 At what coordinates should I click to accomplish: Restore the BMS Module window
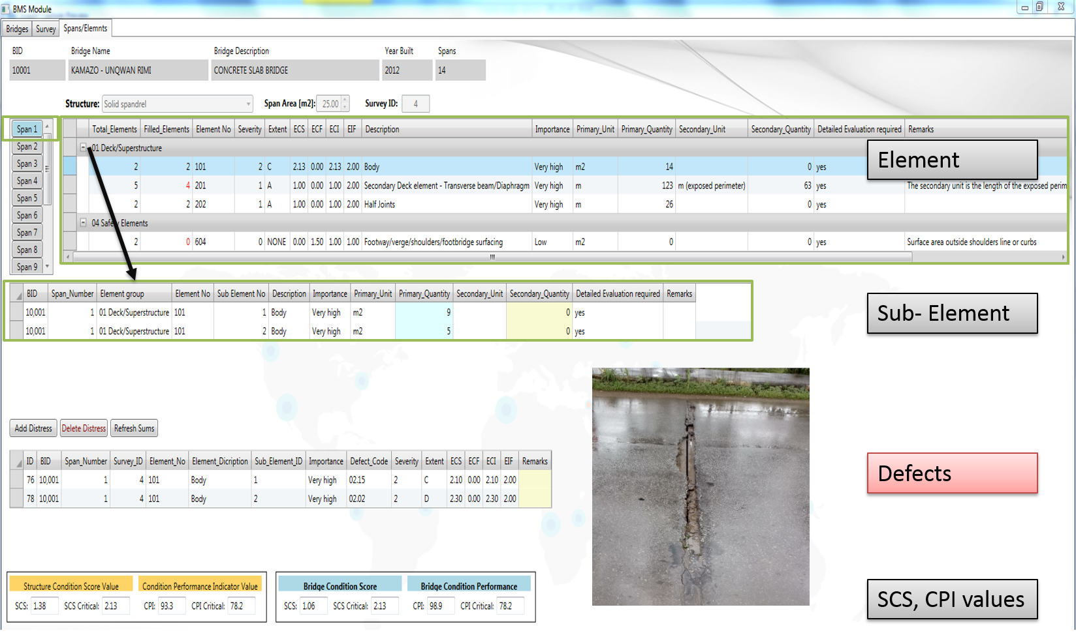coord(1039,7)
